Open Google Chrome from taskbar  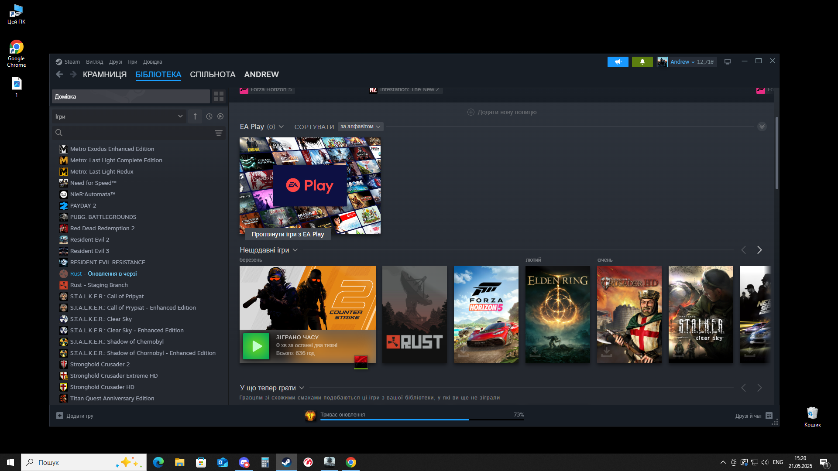tap(351, 462)
